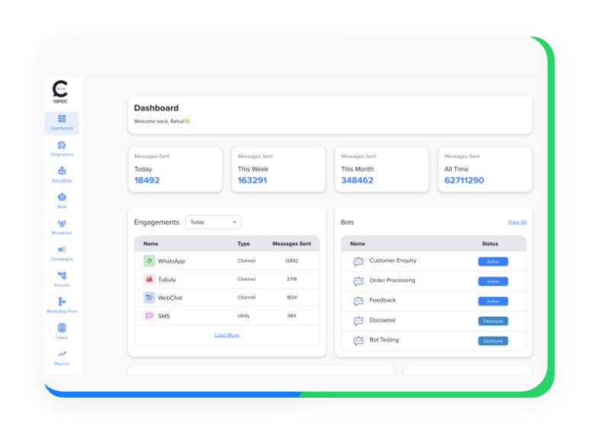This screenshot has height=448, width=598.
Task: Click the WebChat channel icon
Action: [149, 297]
